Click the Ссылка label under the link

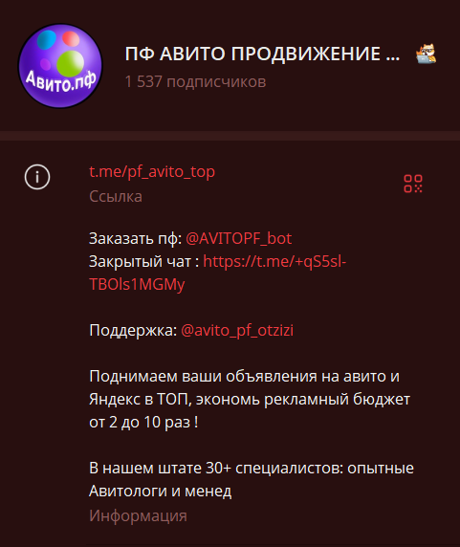click(x=116, y=196)
